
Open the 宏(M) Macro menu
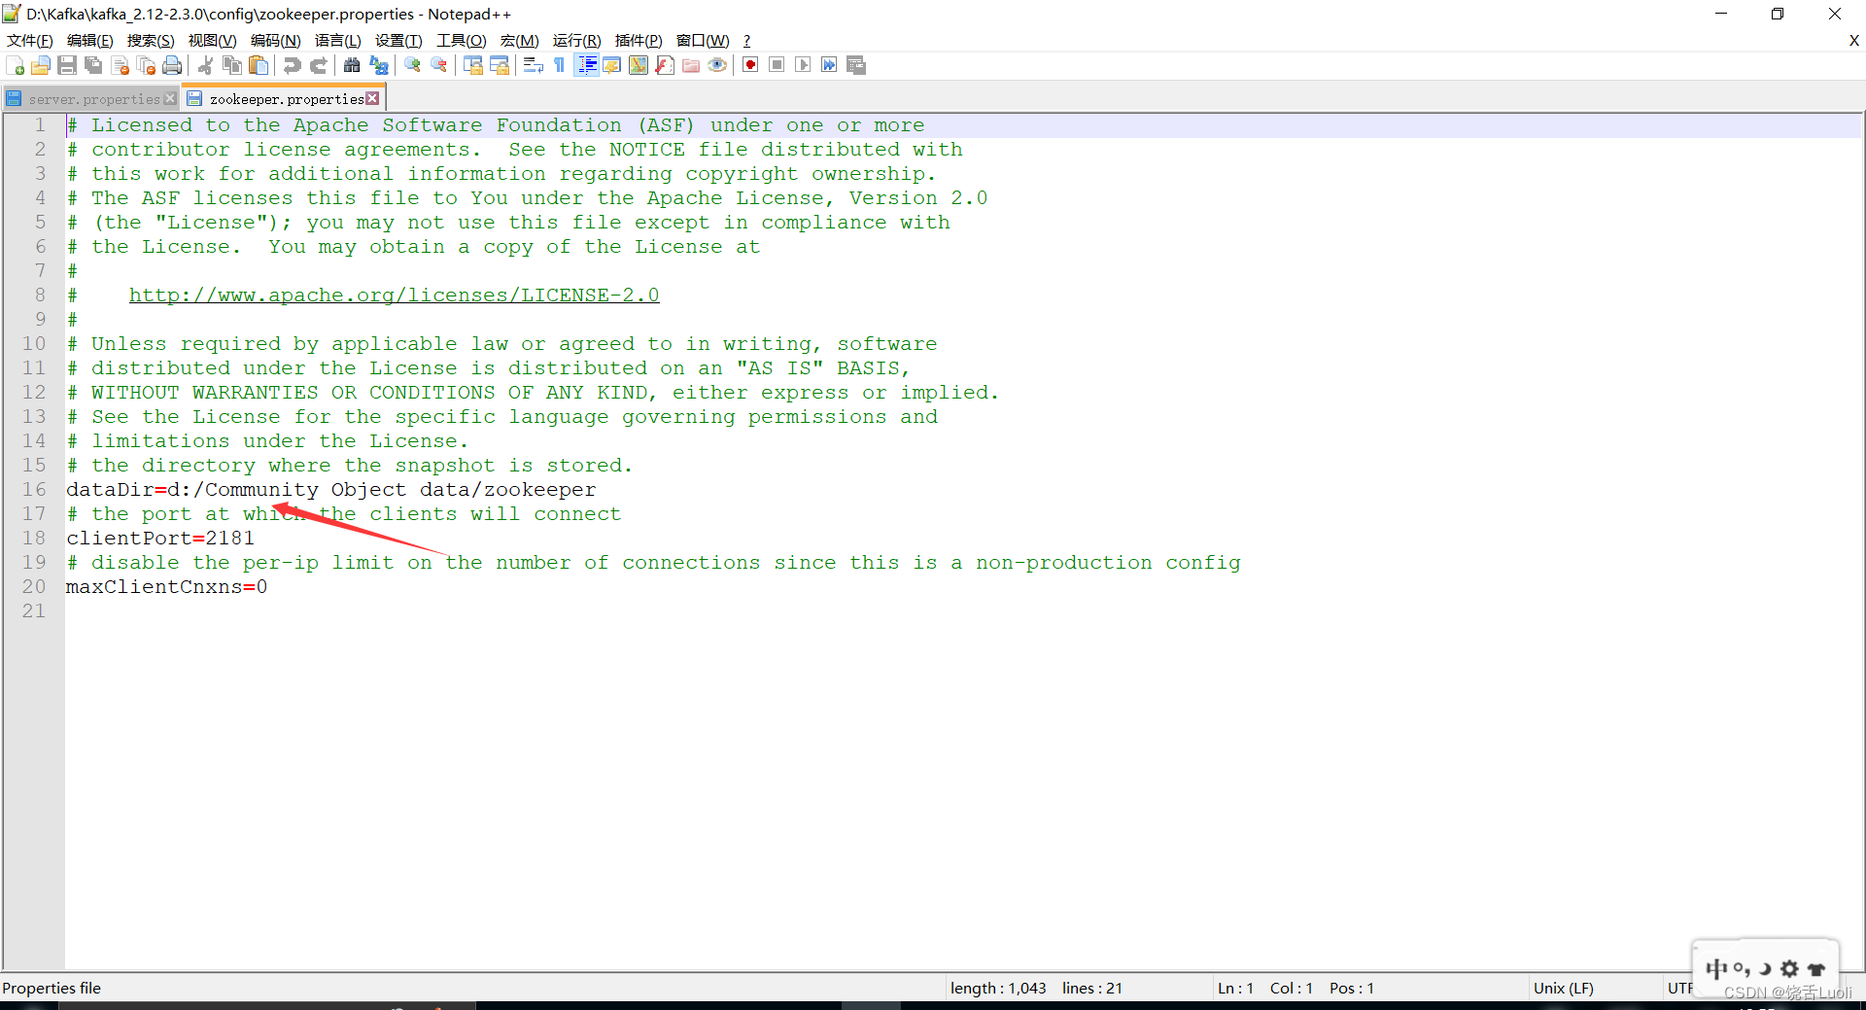(520, 41)
